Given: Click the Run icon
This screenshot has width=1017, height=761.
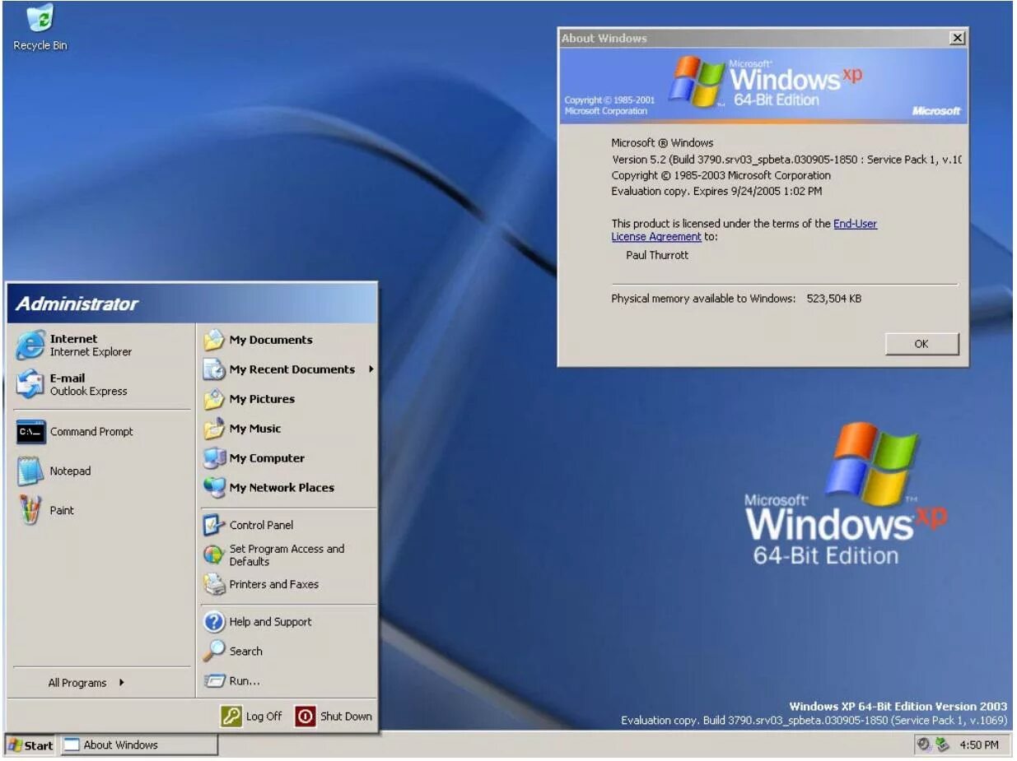Looking at the screenshot, I should tap(214, 680).
